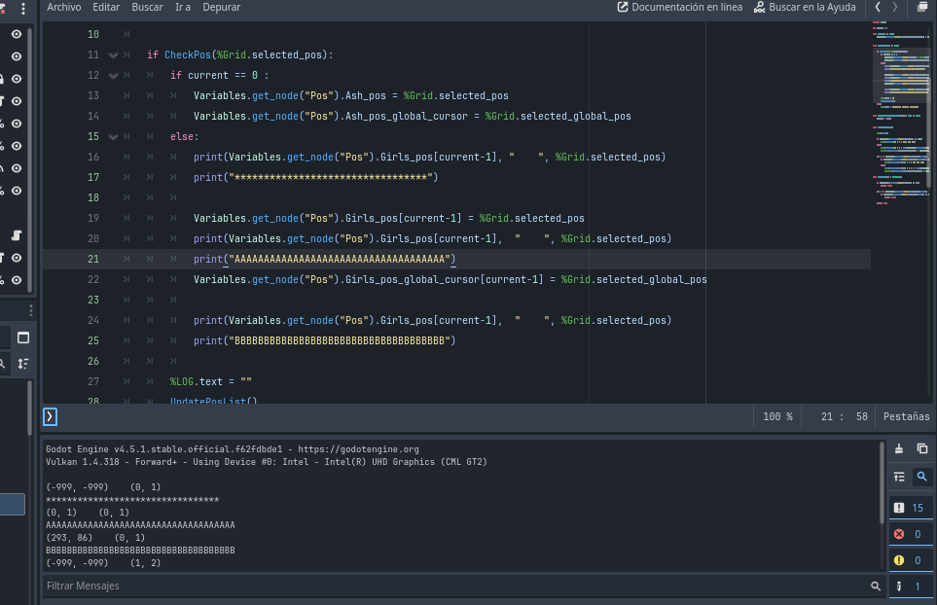The image size is (937, 605).
Task: Click the Filtrar Mensajes input field
Action: point(455,587)
